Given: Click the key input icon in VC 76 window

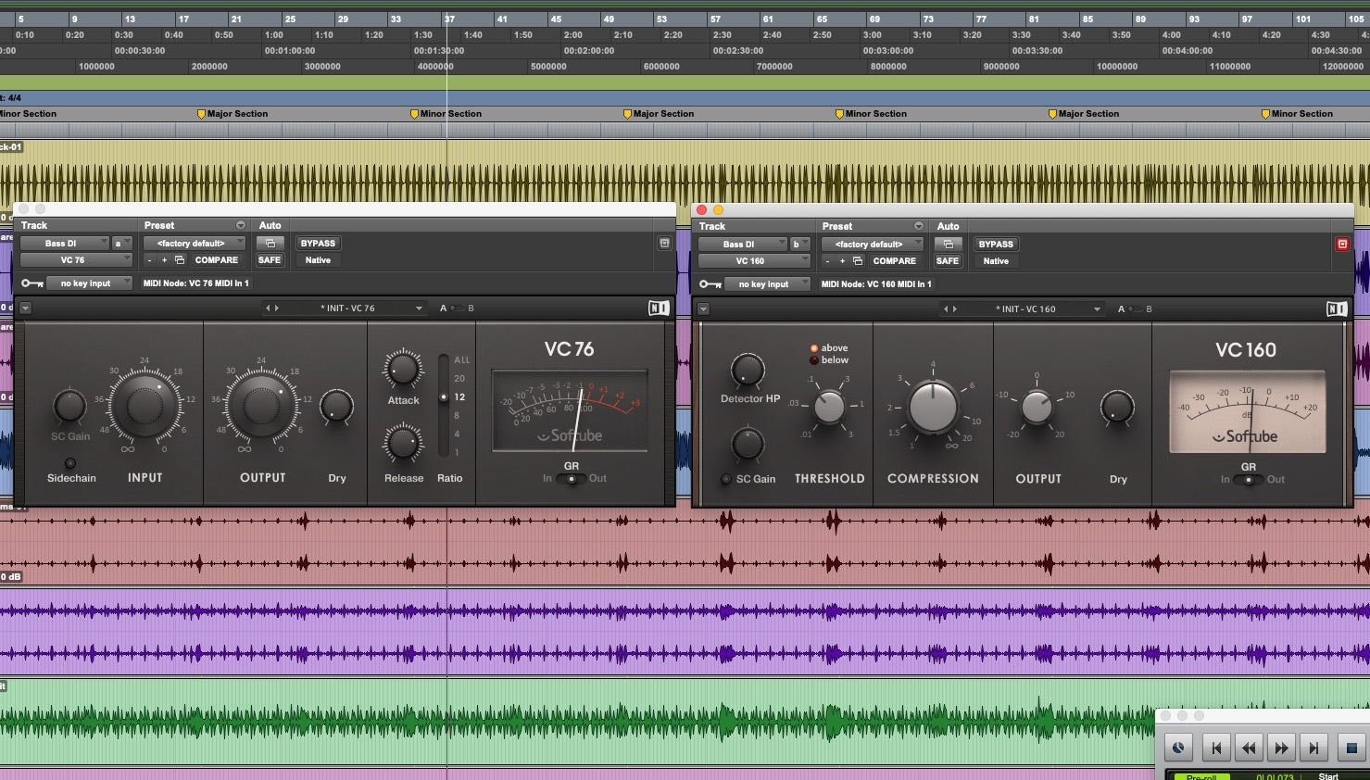Looking at the screenshot, I should [x=31, y=283].
